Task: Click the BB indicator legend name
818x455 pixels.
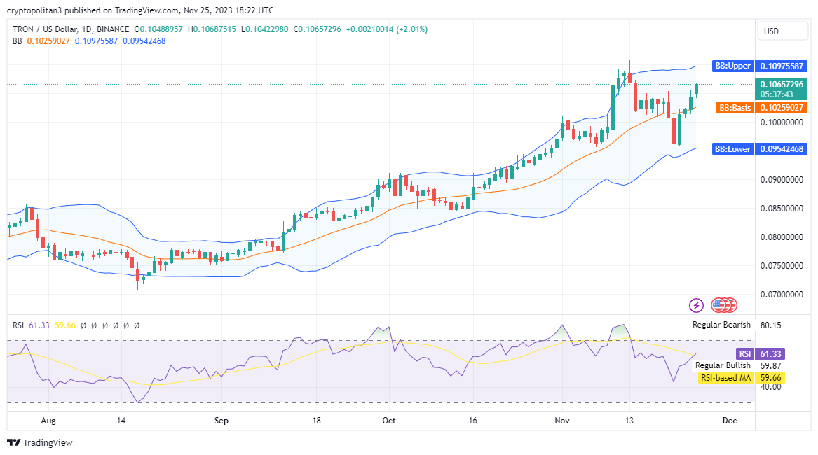Action: (18, 41)
